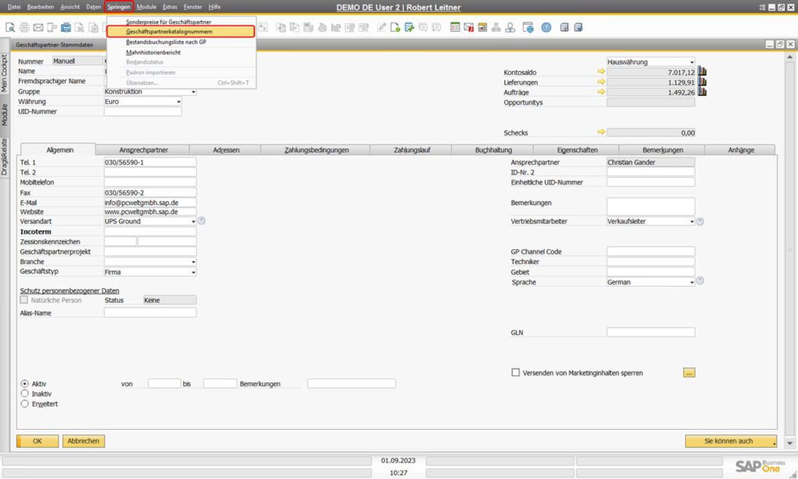Image resolution: width=798 pixels, height=479 pixels.
Task: Open the chart icon next to Lieferungen
Action: [x=702, y=82]
